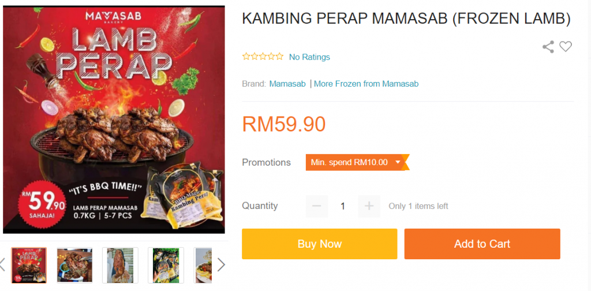
Task: Click the main Lamb Perap product image
Action: pyautogui.click(x=114, y=120)
